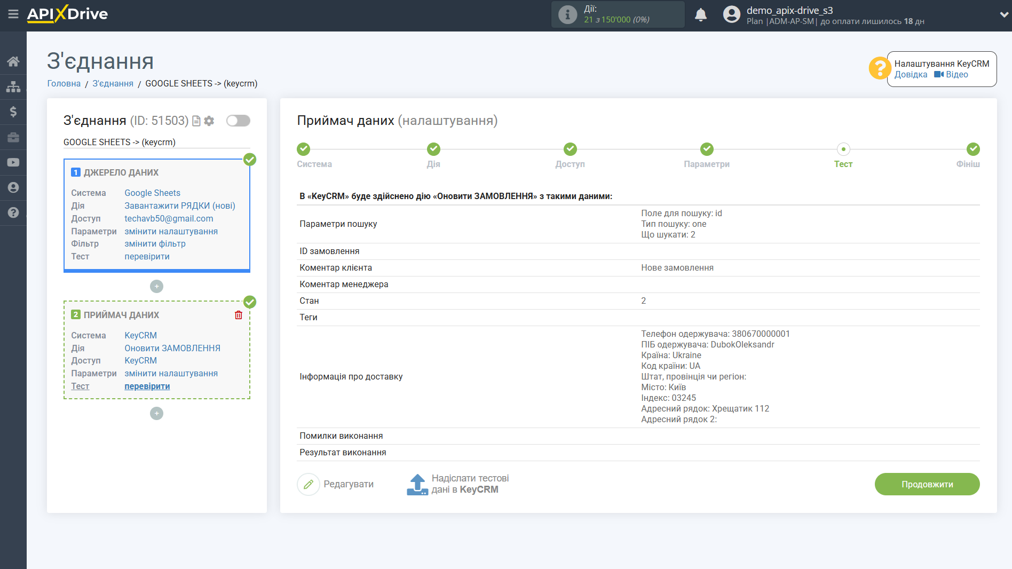Click source перевірити test link
The image size is (1012, 569).
point(147,256)
